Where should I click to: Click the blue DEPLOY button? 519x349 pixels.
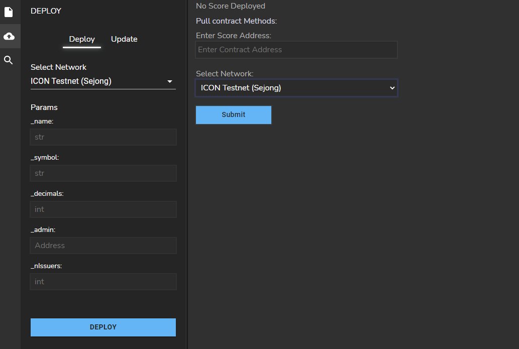[x=103, y=327]
